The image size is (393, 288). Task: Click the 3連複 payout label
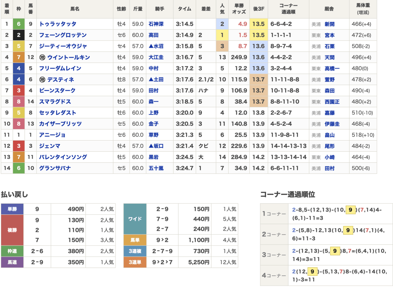135,251
